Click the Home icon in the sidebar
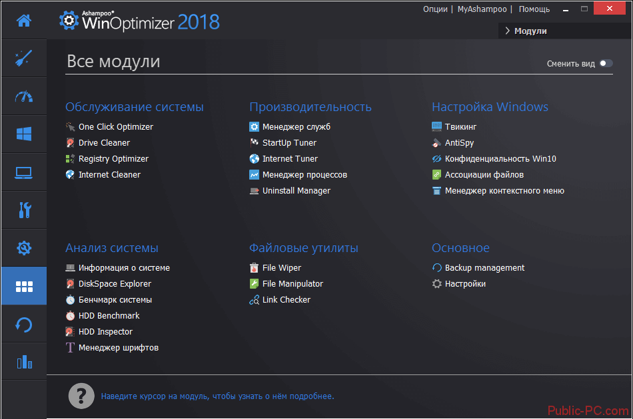633x419 pixels. 24,21
